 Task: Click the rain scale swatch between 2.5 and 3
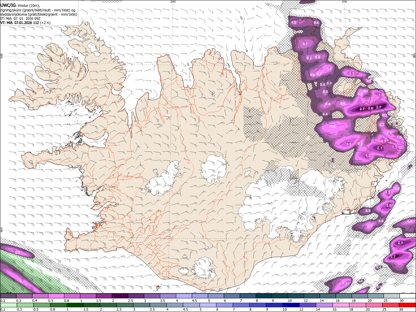click(125, 305)
